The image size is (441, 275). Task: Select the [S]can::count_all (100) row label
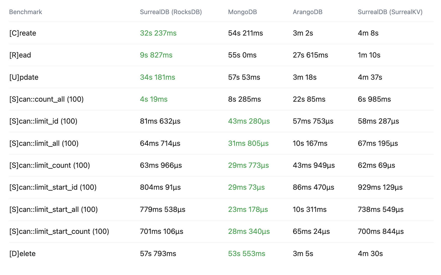point(46,99)
